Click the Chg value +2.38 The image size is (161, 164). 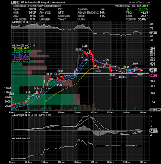(144, 12)
